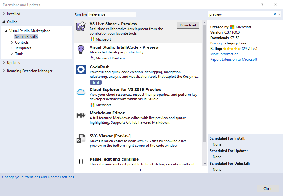Open help via the question mark icon

coord(262,5)
